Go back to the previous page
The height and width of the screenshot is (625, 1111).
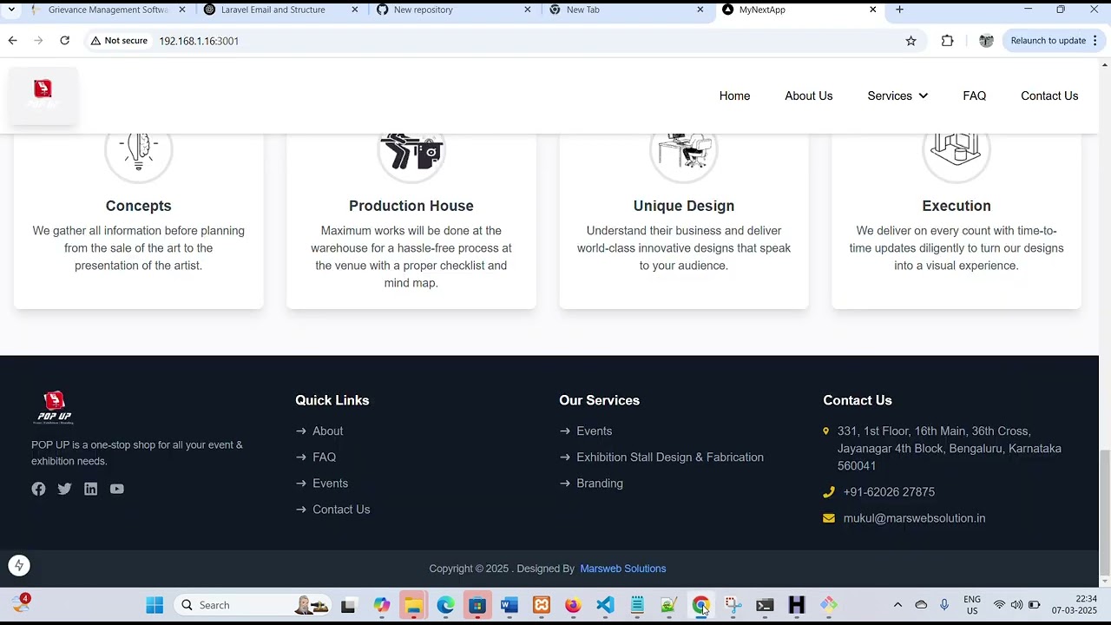[x=12, y=41]
